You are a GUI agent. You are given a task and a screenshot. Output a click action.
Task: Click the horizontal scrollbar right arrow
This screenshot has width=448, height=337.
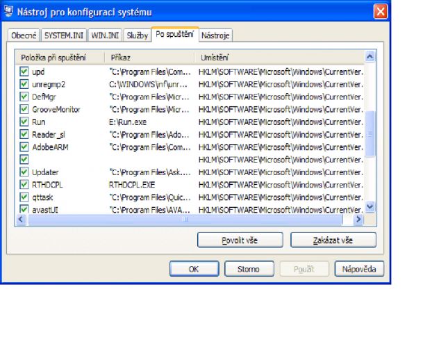pyautogui.click(x=358, y=220)
